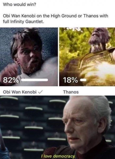Click the I love democracy subtitle
115x159 pixels.
click(x=59, y=156)
